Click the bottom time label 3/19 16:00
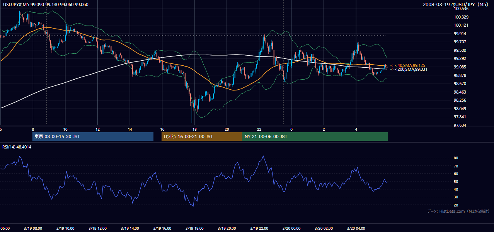The image size is (494, 232). click(162, 229)
